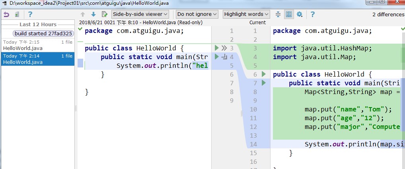Screen dimensions: 405x169
Task: Select the Today 2:15 HelloWorld.java revision
Action: [x=37, y=45]
